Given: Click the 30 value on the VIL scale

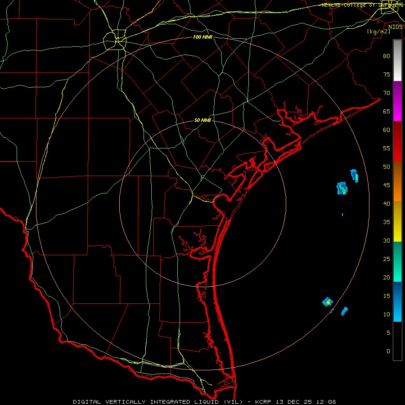Looking at the screenshot, I should point(387,240).
